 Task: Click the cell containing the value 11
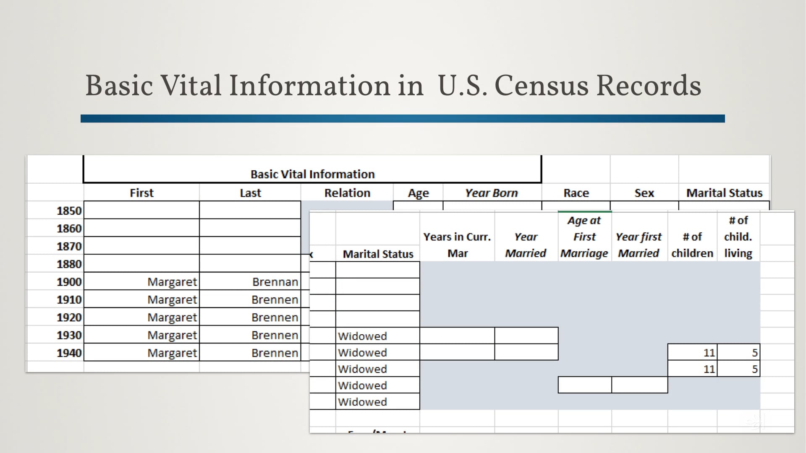click(x=709, y=352)
